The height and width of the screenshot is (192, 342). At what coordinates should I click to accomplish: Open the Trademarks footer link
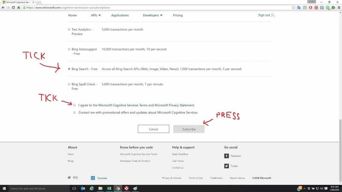point(216,178)
